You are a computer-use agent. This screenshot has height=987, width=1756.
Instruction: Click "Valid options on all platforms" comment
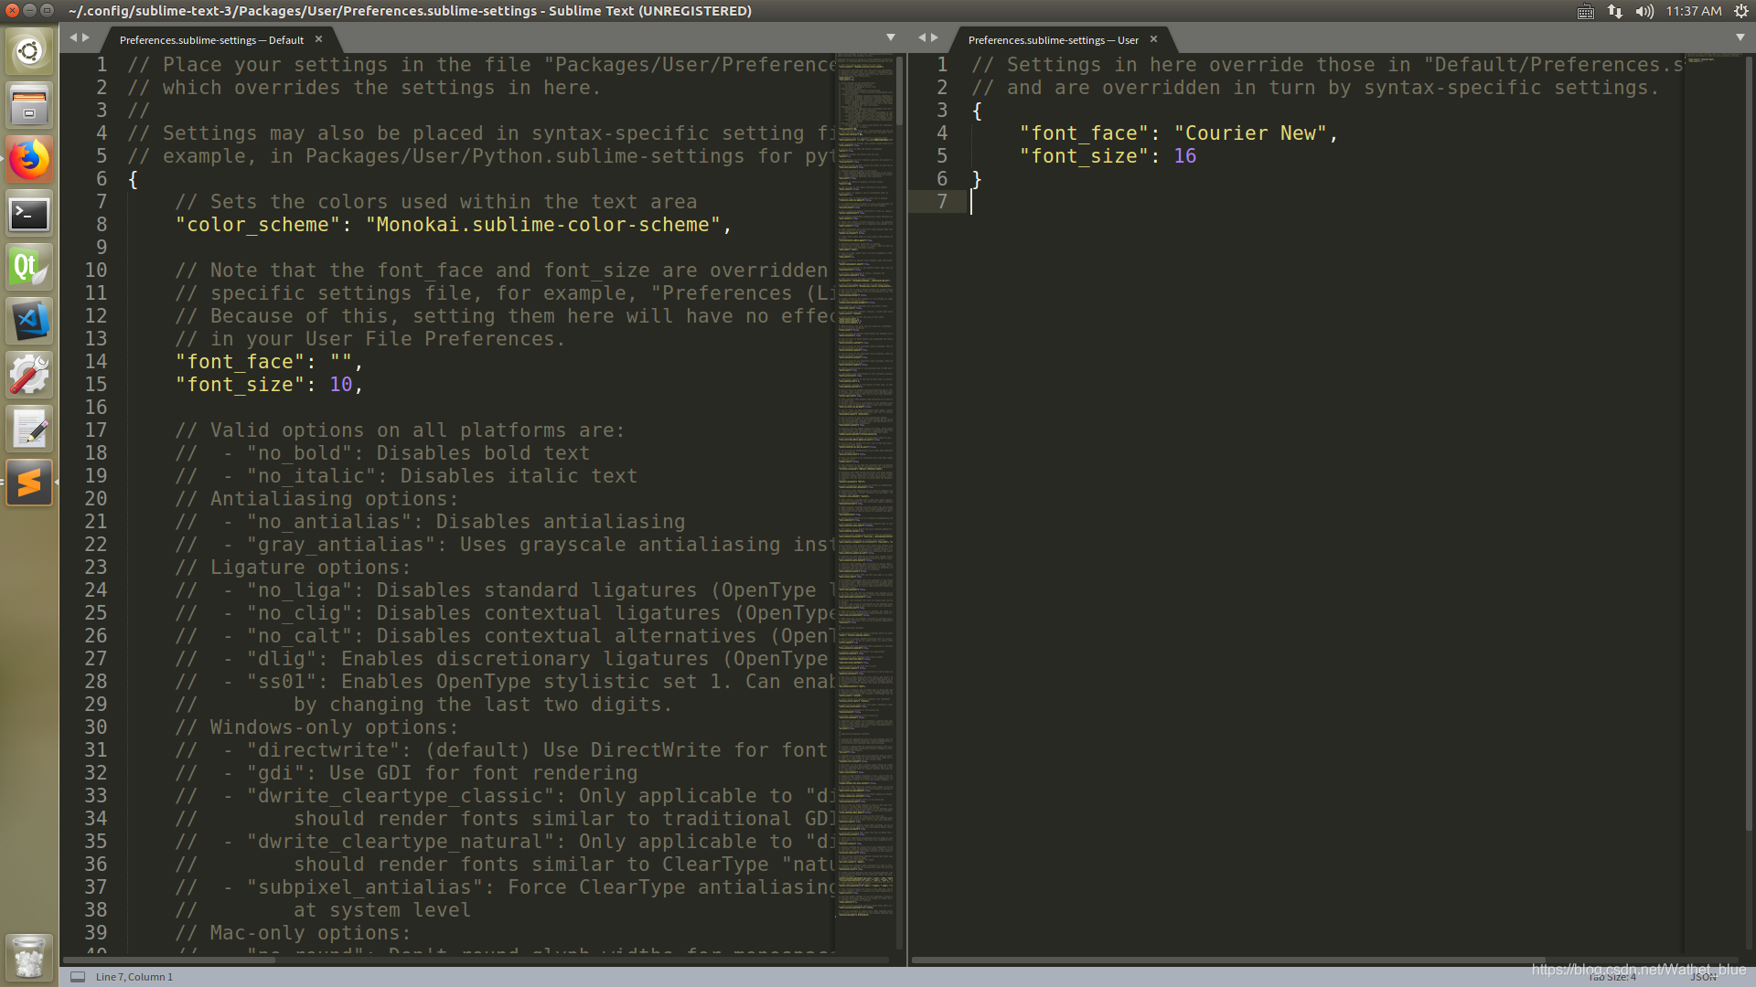(x=400, y=430)
